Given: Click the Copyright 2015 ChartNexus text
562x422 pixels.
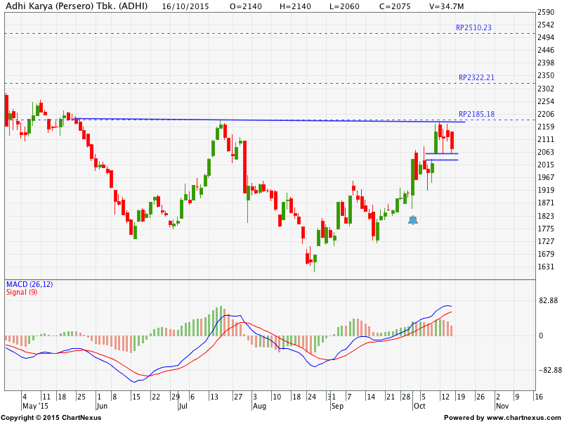Looking at the screenshot, I should [51, 418].
